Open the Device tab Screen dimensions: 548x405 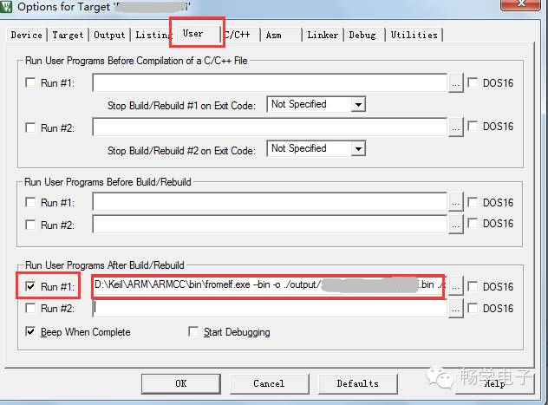point(26,35)
